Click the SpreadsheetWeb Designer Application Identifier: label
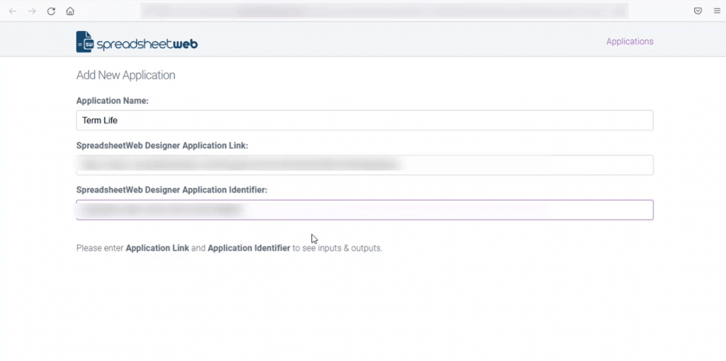This screenshot has width=726, height=361. point(172,190)
